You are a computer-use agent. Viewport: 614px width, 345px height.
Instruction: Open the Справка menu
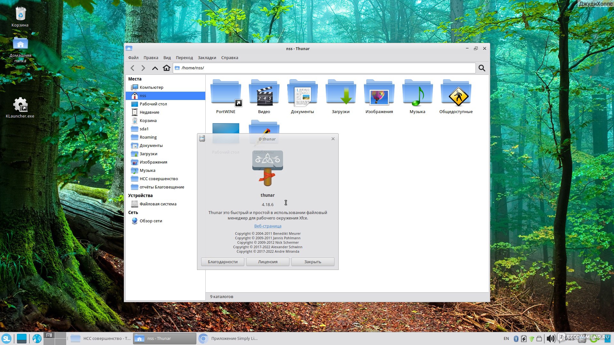[230, 58]
